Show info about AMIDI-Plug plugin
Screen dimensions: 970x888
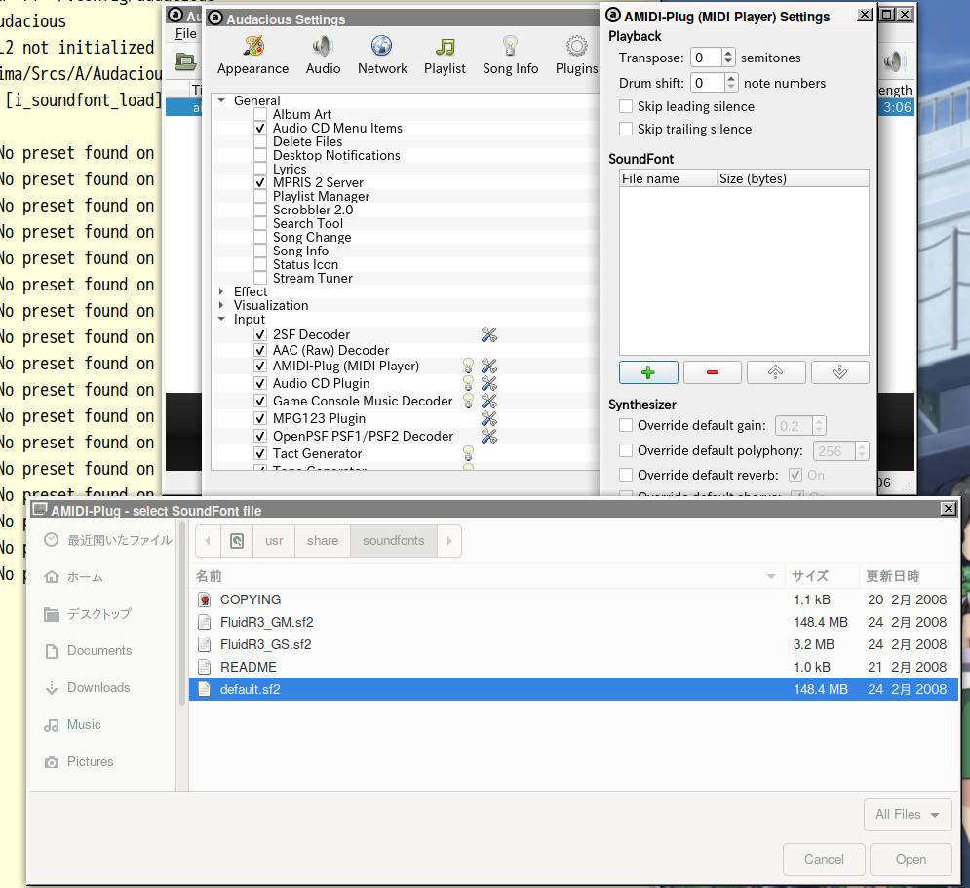coord(468,367)
